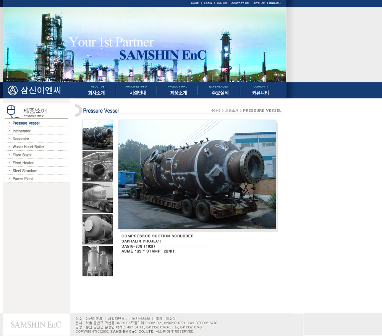This screenshot has height=336, width=382.
Task: Open the FACILITIES INFO 시설안내 menu
Action: (137, 91)
